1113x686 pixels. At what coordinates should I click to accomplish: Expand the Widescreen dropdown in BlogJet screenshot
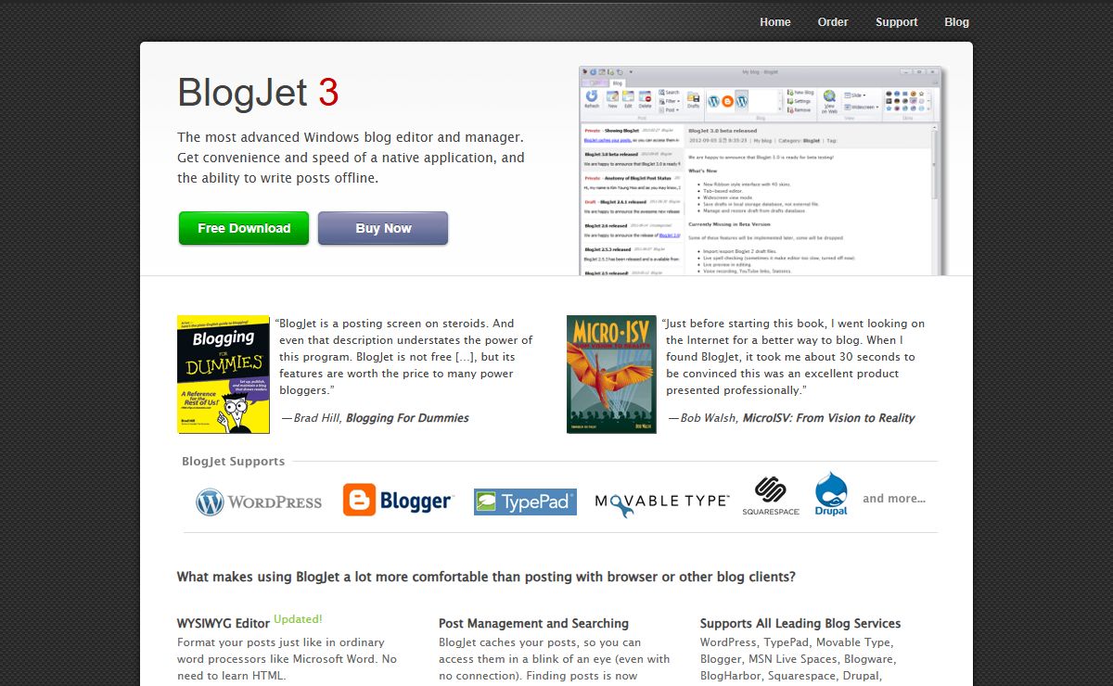click(x=862, y=107)
